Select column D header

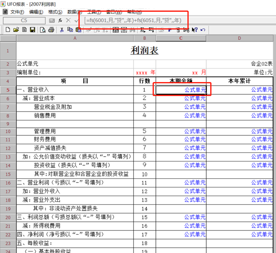(240, 38)
